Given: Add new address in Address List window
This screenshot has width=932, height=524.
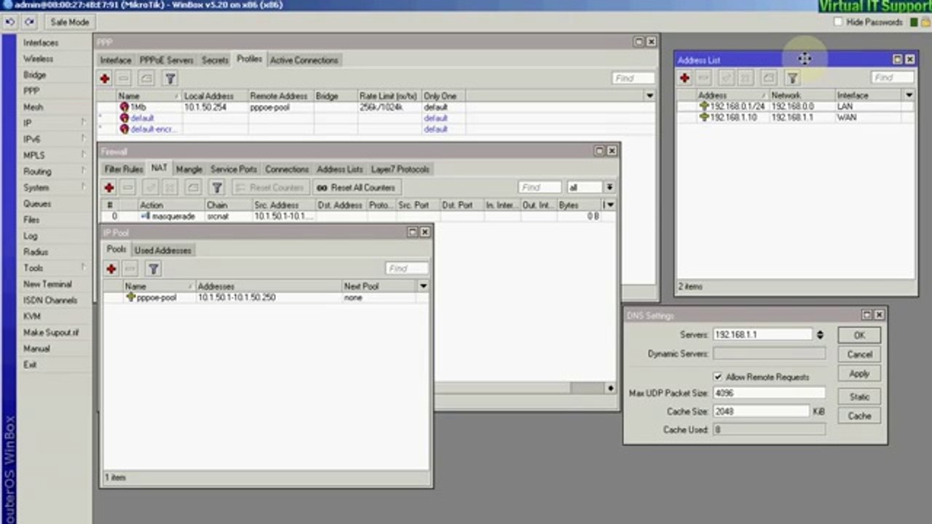Looking at the screenshot, I should coord(684,78).
